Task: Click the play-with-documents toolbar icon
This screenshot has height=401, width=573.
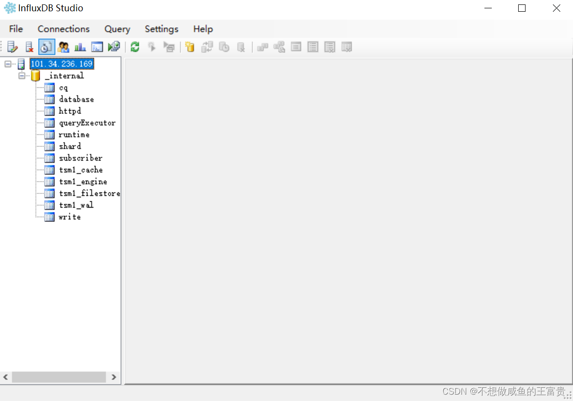Action: (114, 47)
